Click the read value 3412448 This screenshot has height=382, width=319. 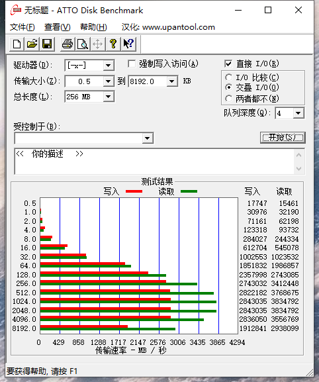[x=285, y=283]
